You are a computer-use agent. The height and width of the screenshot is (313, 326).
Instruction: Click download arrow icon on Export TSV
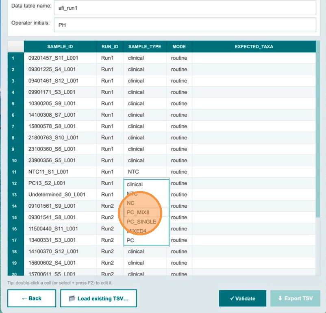pos(280,298)
